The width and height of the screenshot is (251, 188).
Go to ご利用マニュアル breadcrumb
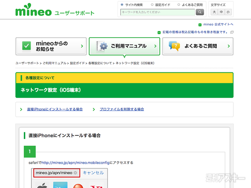tap(54, 63)
